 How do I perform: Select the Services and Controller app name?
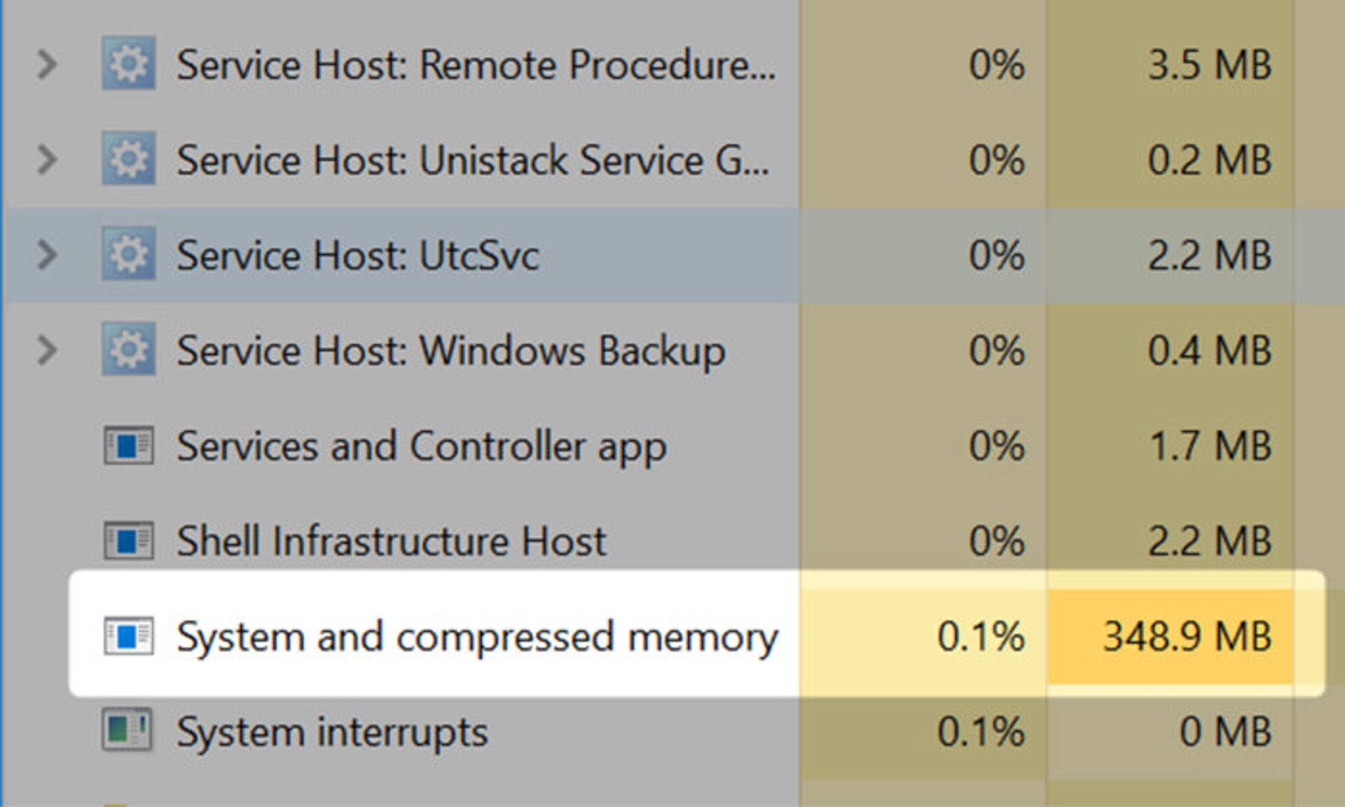pos(421,446)
